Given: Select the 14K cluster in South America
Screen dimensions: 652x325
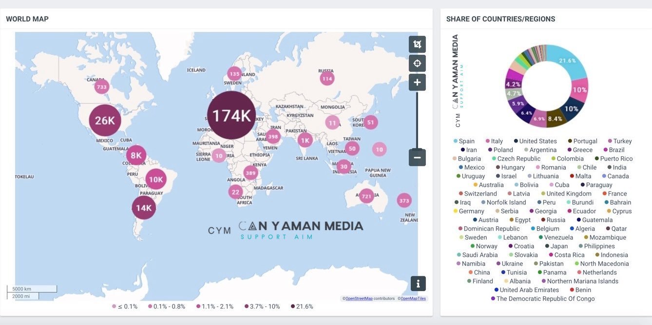Looking at the screenshot, I should pos(144,208).
